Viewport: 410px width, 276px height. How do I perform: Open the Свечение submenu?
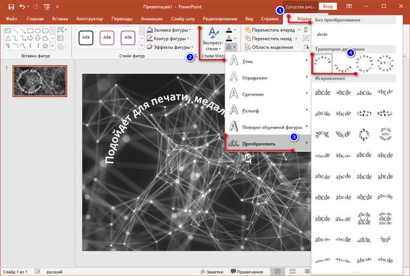tap(268, 94)
